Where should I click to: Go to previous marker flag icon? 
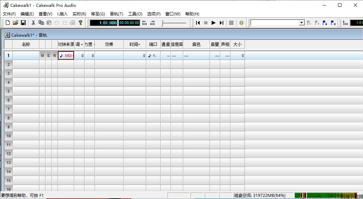point(309,23)
